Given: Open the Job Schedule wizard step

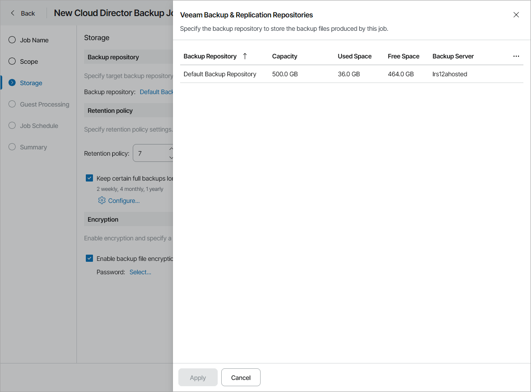Looking at the screenshot, I should pos(12,125).
